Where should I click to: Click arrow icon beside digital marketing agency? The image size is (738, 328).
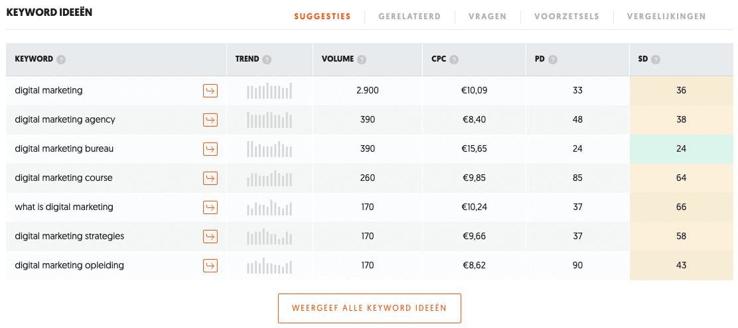click(x=210, y=120)
